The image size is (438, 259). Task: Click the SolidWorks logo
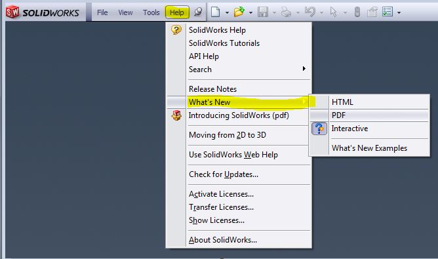tap(43, 12)
